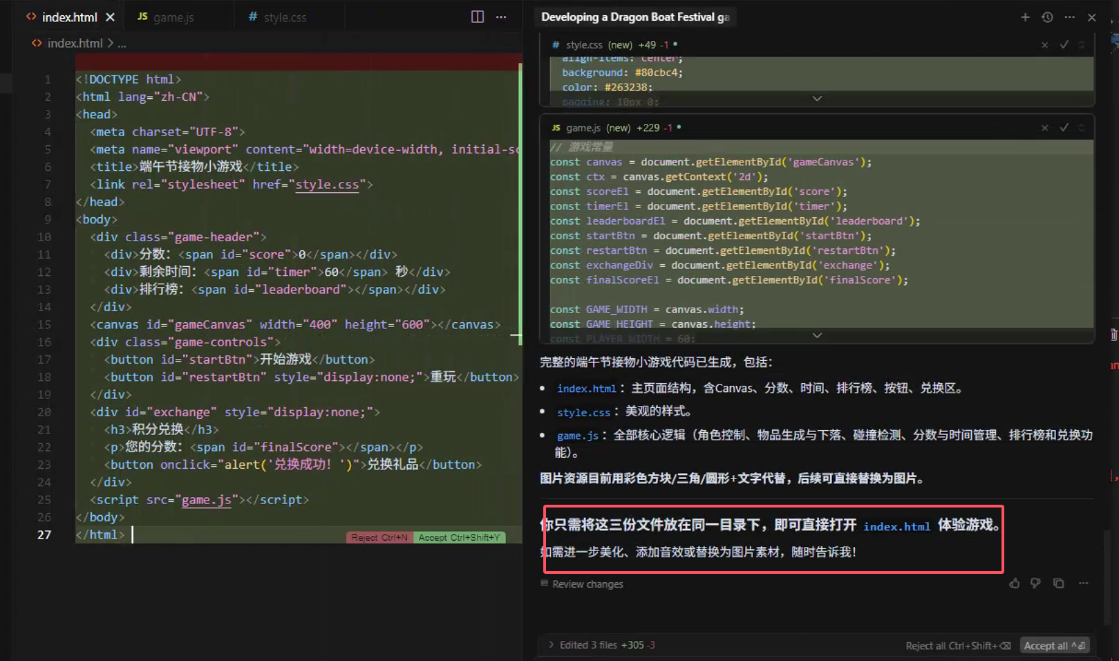The width and height of the screenshot is (1119, 661).
Task: Start a new chat with plus icon
Action: [x=1025, y=17]
